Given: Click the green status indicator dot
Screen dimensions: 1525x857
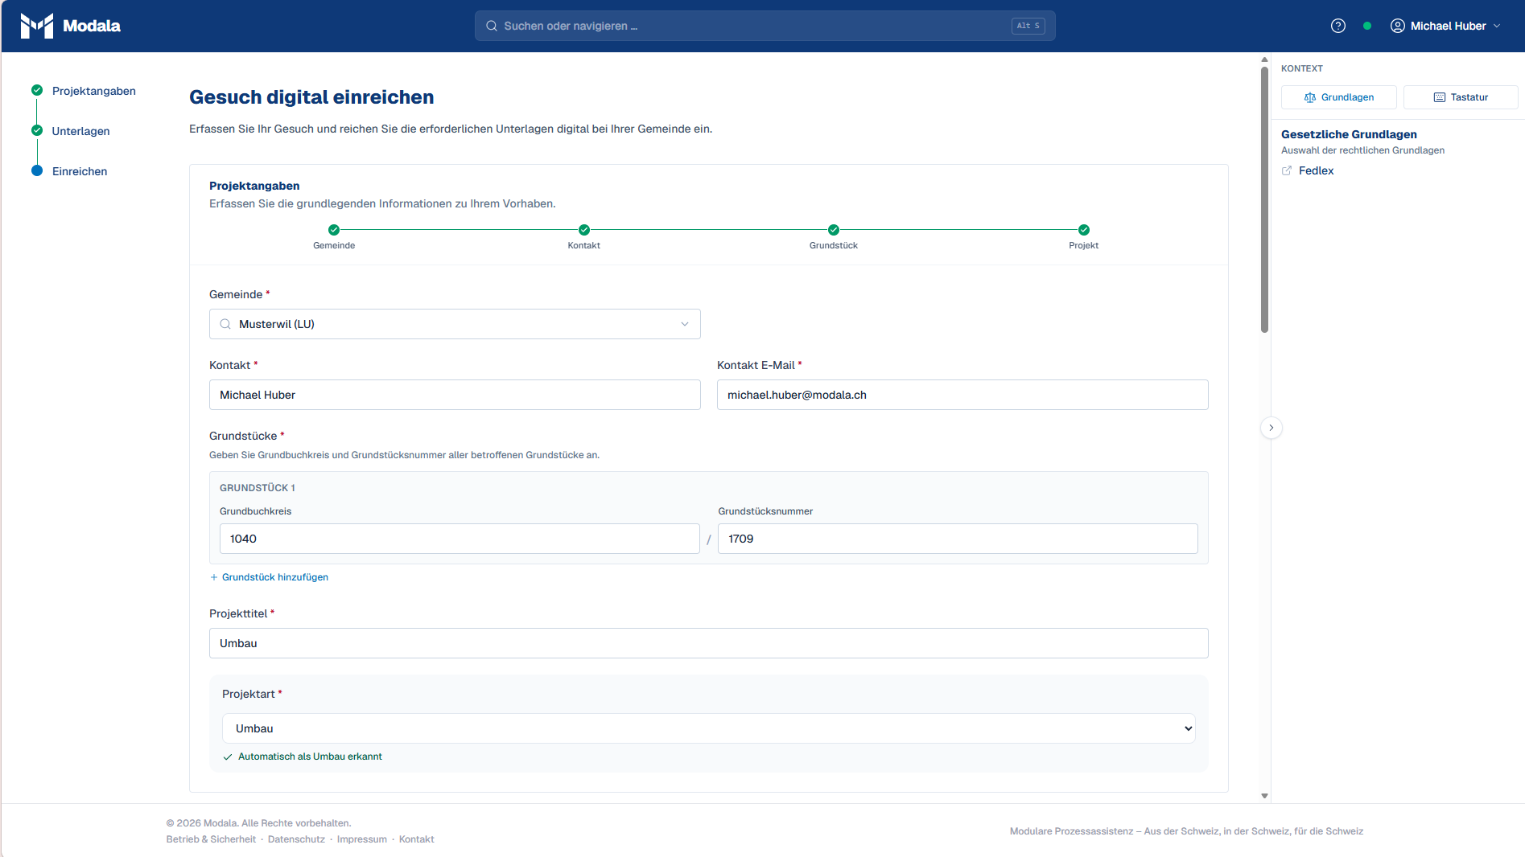Looking at the screenshot, I should [1367, 26].
